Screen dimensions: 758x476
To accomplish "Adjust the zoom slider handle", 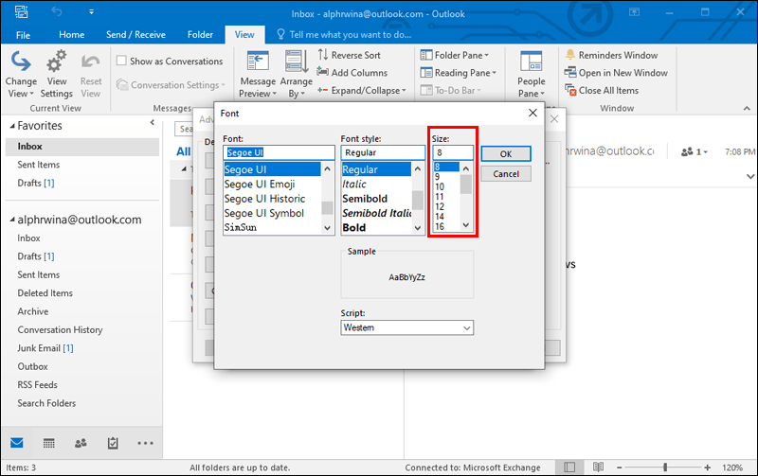I will click(x=665, y=467).
